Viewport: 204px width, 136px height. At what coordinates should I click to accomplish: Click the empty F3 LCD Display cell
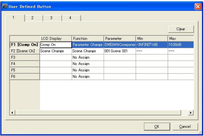56,58
